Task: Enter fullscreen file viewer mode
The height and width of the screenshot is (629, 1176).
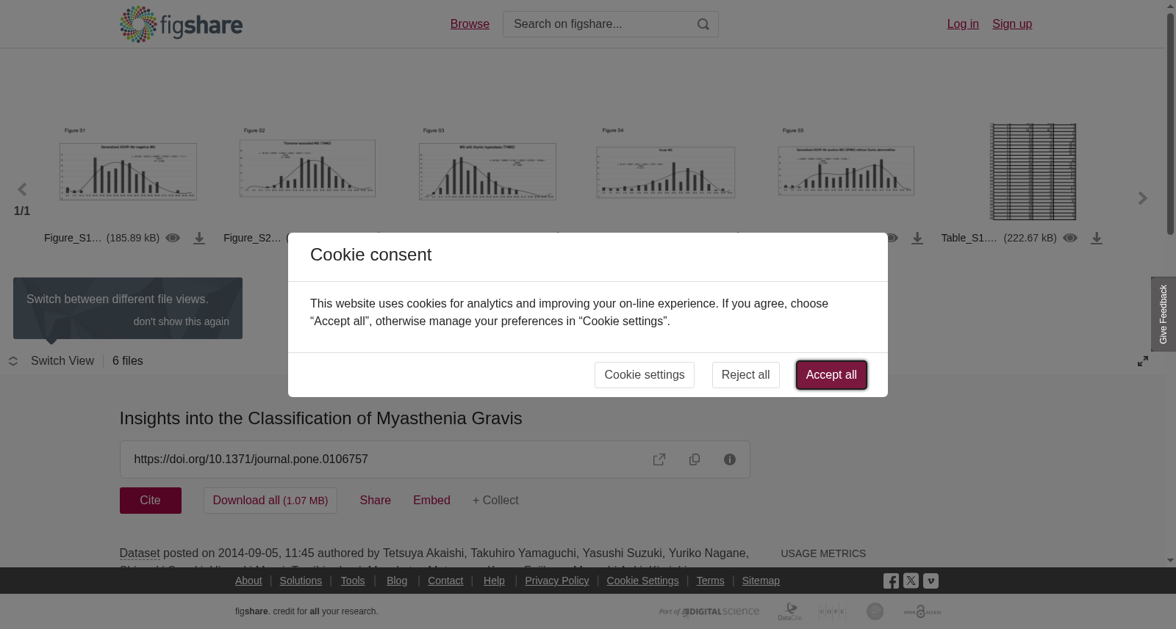Action: [x=1143, y=361]
